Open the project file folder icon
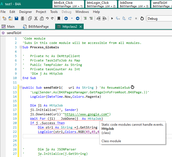The height and width of the screenshot is (157, 172). [10, 18]
